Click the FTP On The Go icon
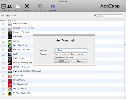Screen dimensions: 126x99 pyautogui.click(x=10, y=89)
